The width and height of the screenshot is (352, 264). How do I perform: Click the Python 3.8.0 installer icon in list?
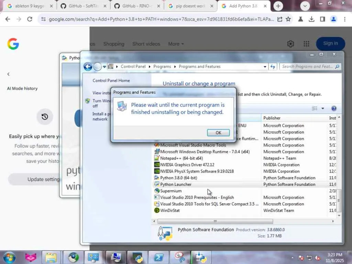tap(157, 178)
